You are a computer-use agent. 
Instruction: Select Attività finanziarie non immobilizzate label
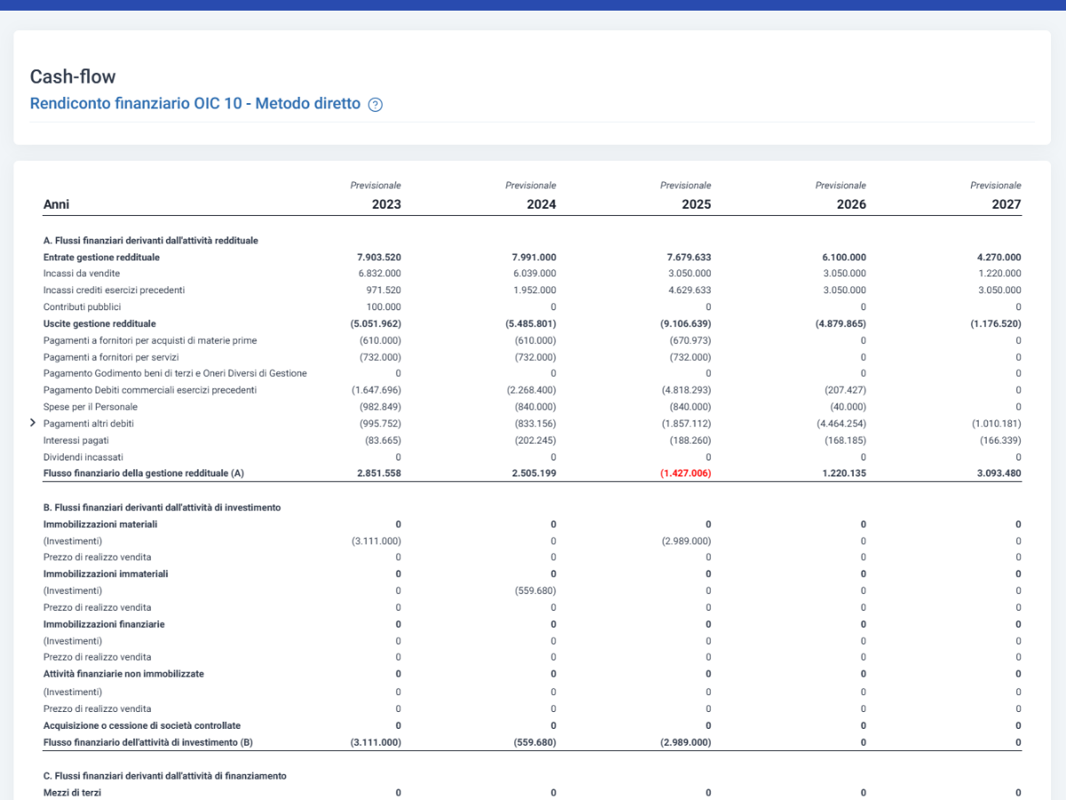coord(123,674)
